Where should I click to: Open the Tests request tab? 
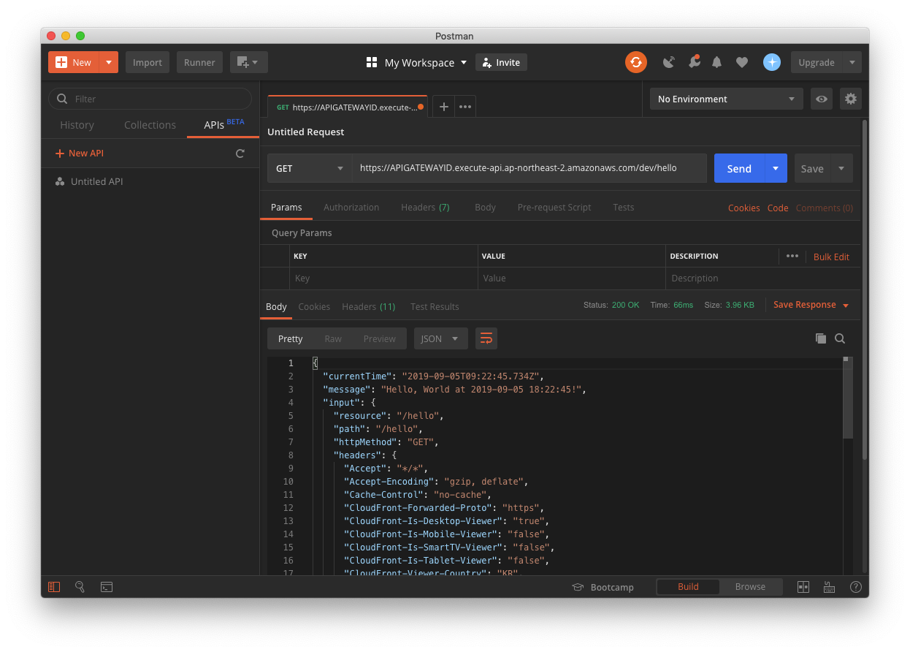[624, 208]
